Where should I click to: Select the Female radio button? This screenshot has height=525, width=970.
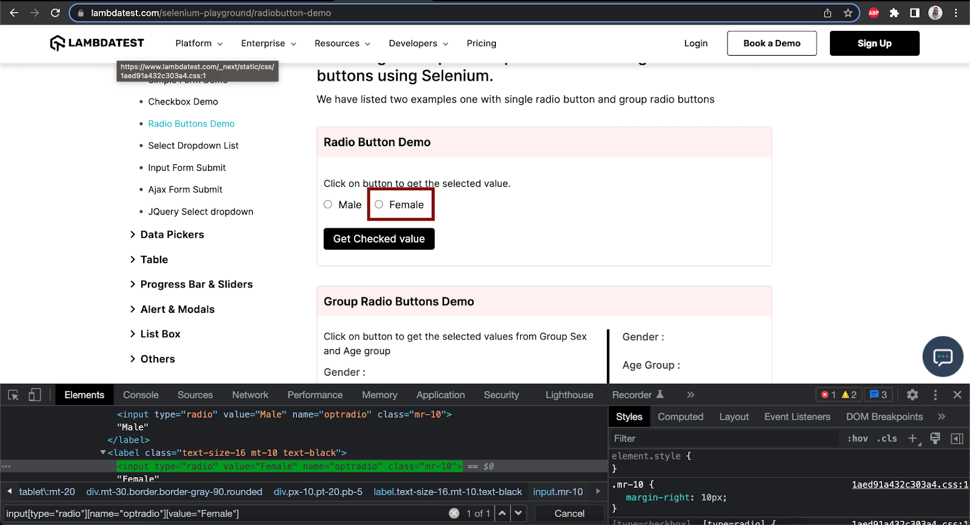pos(379,204)
